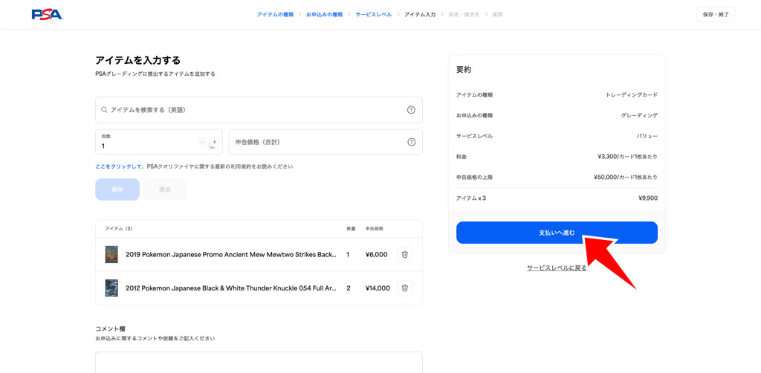Screen dimensions: 761x373
Task: Click the PSA logo
Action: click(47, 15)
